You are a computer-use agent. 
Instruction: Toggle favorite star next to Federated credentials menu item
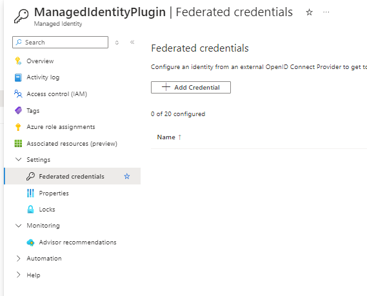[127, 176]
